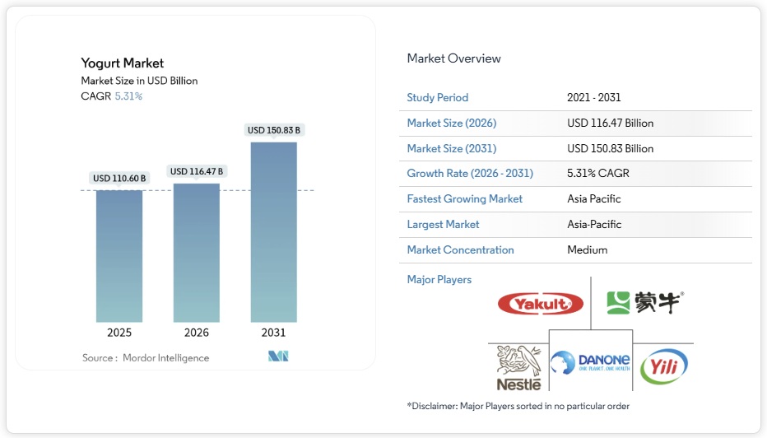Click the Yakult logo
This screenshot has width=767, height=438.
point(540,304)
